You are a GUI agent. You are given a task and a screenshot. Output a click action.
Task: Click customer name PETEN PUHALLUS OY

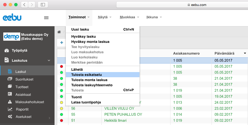[x=123, y=114]
